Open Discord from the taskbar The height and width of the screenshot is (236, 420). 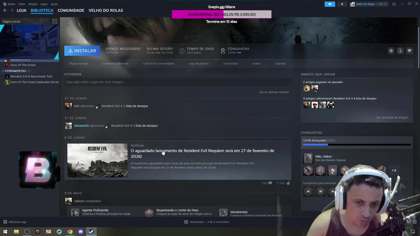(81, 231)
